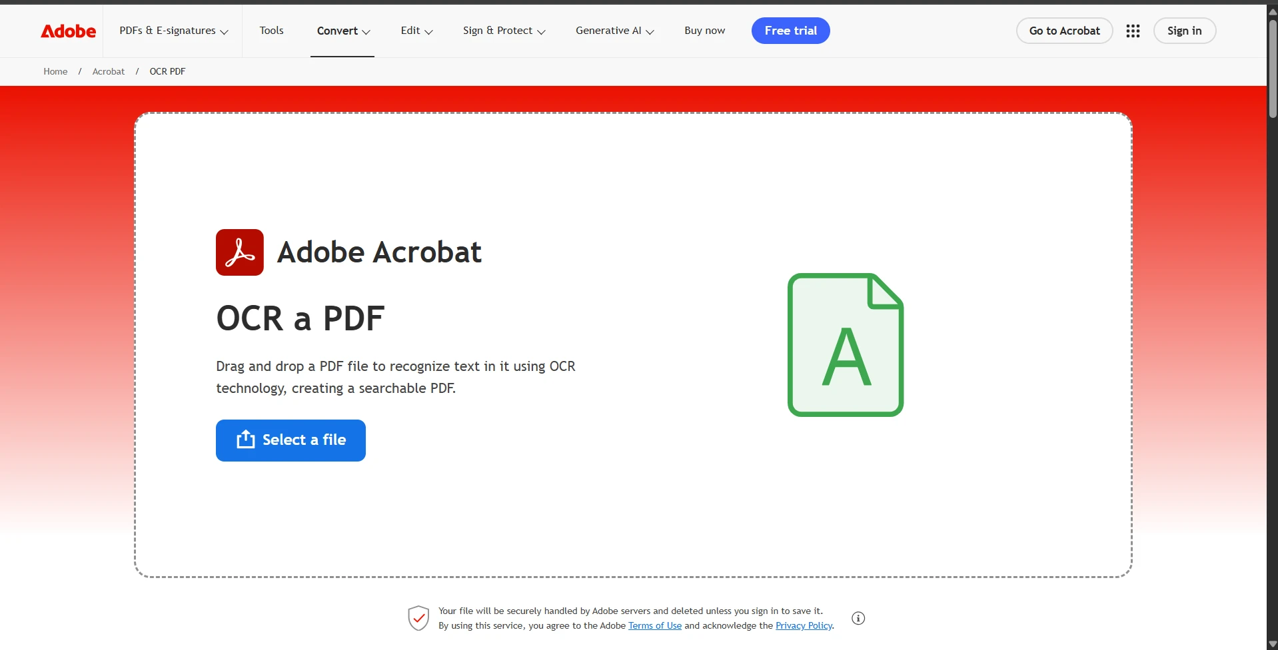
Task: Expand the Generative AI menu
Action: pyautogui.click(x=614, y=31)
